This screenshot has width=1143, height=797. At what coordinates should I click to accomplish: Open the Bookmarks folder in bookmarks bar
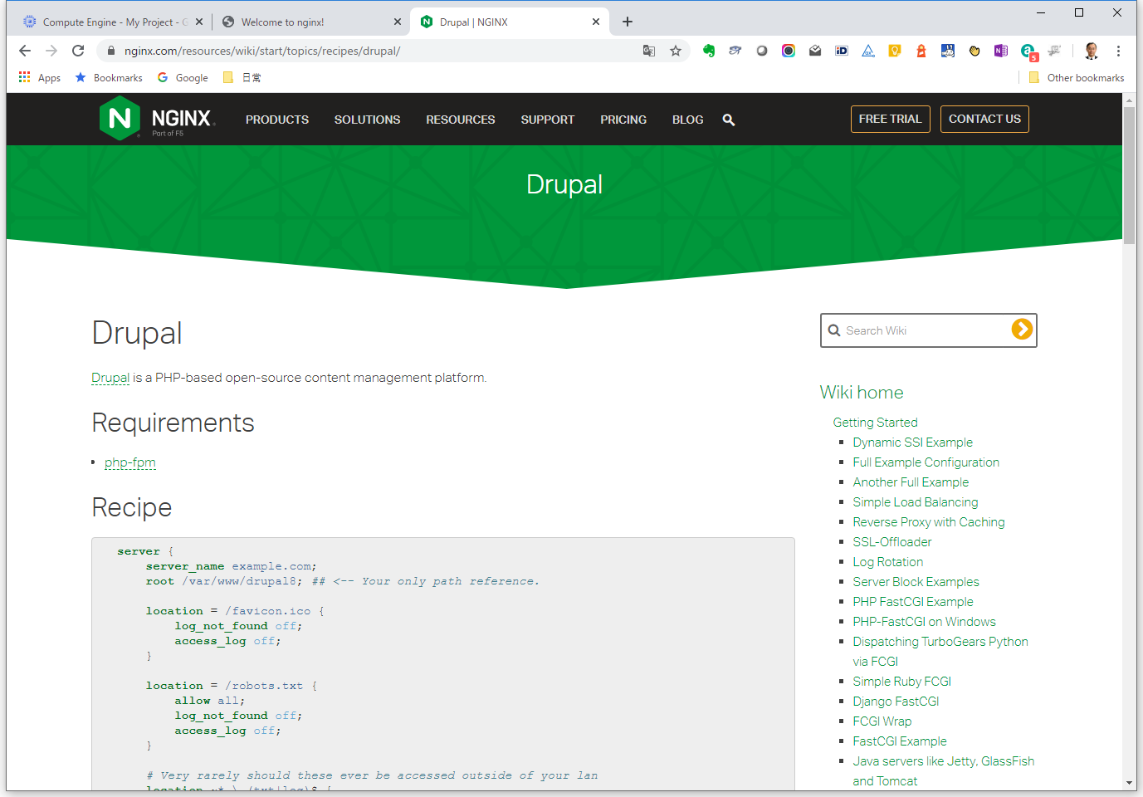point(109,77)
